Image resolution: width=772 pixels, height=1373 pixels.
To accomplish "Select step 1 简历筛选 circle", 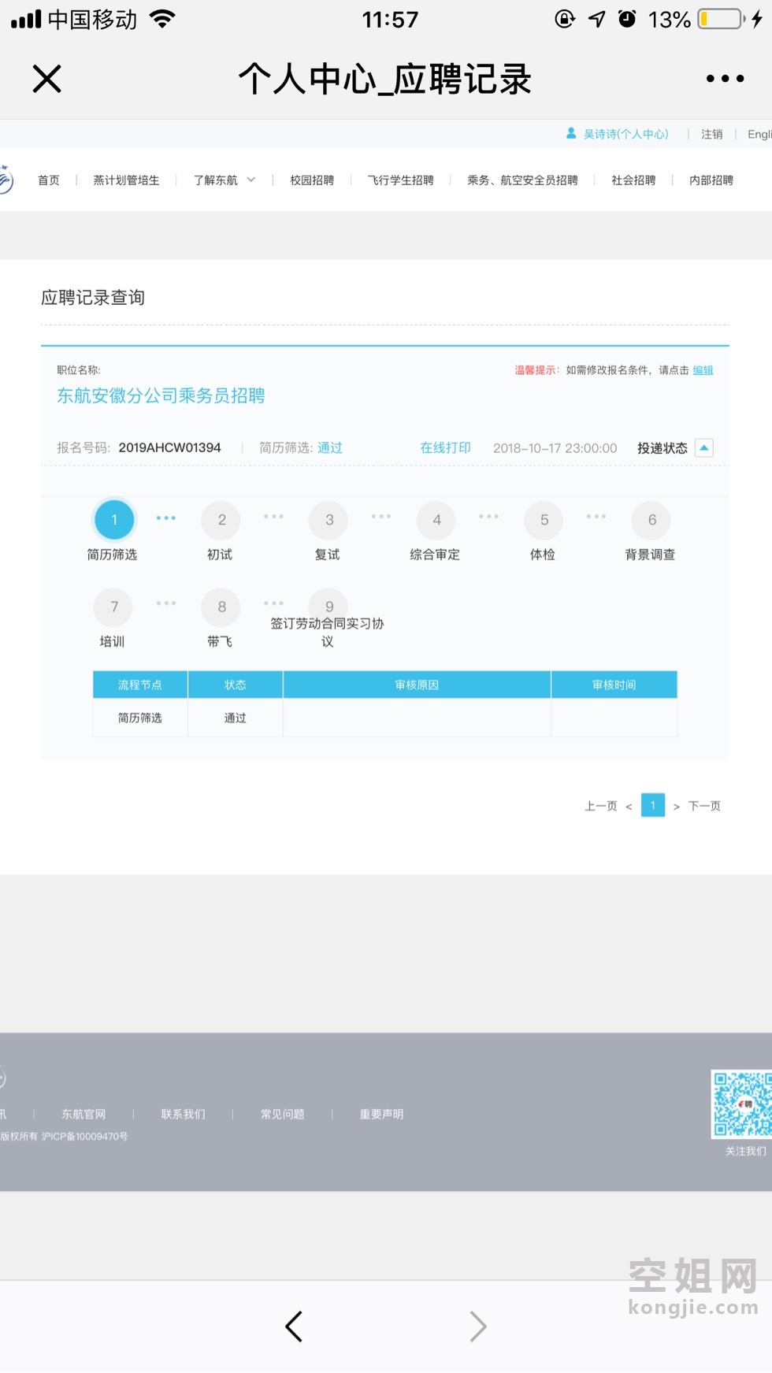I will point(114,520).
